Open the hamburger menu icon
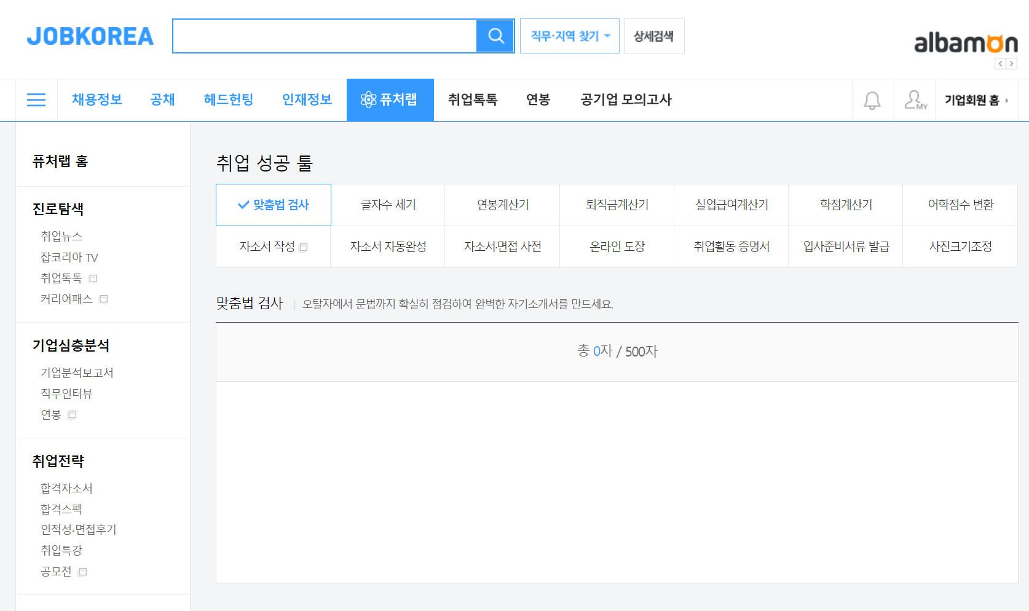Image resolution: width=1029 pixels, height=611 pixels. [36, 100]
